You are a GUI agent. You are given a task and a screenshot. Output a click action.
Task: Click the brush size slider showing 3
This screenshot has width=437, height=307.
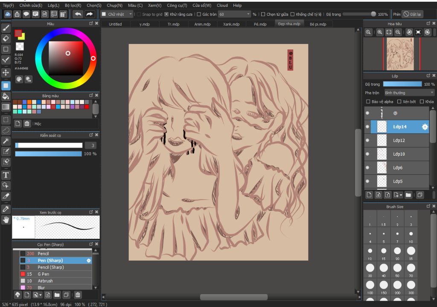click(x=49, y=145)
